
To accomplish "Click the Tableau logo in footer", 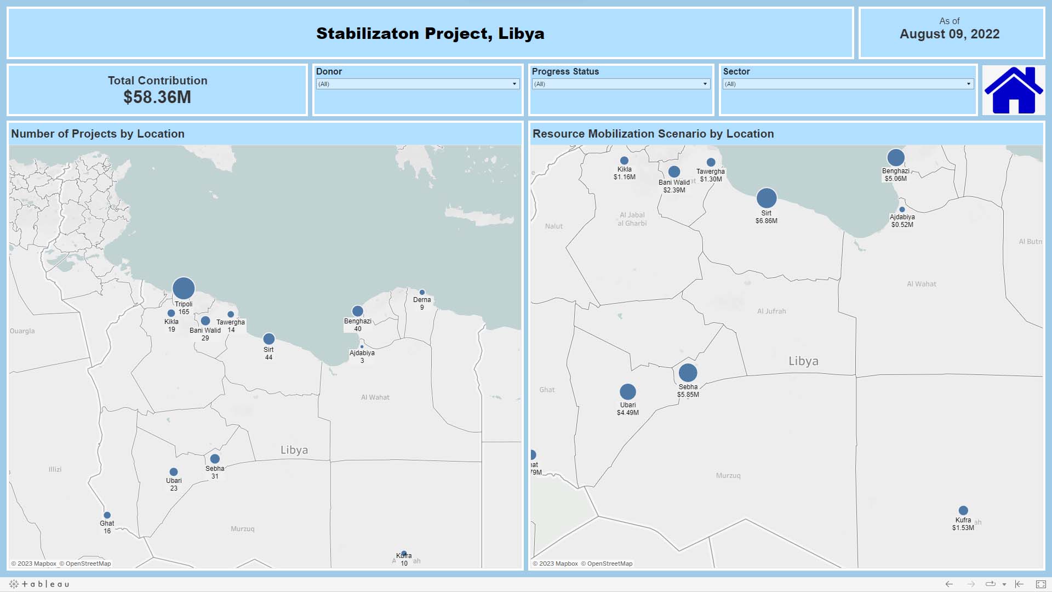I will (x=39, y=584).
